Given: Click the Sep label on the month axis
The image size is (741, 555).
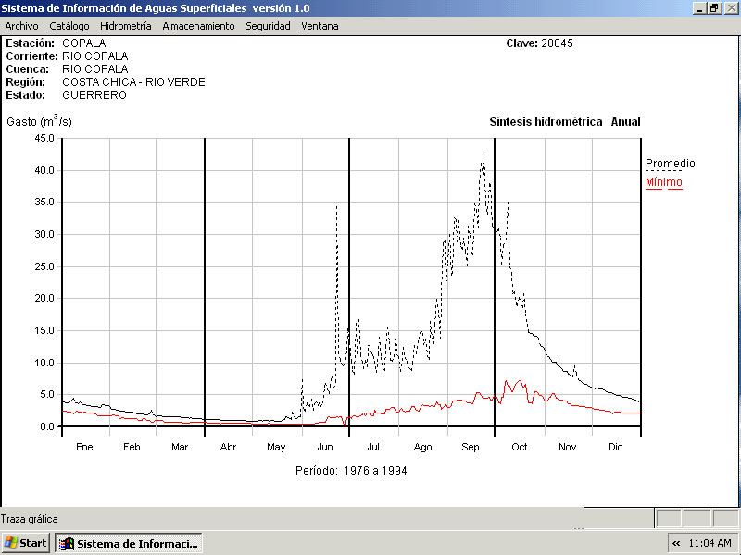Looking at the screenshot, I should tap(471, 447).
